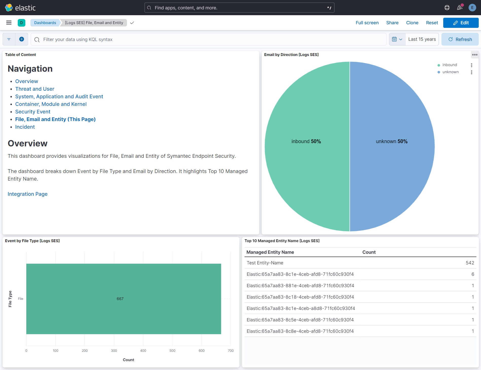Select the Elastic:65a7aa83-881e-4ceb-afd8-71fc60c930f4 row

pos(360,286)
